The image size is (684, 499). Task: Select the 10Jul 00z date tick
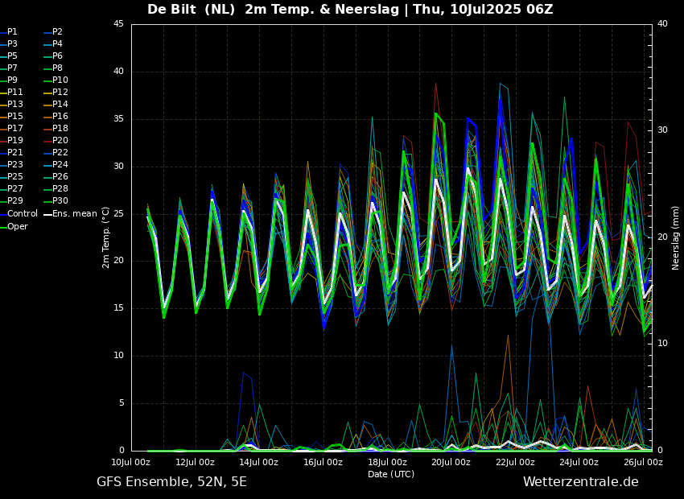[131, 463]
